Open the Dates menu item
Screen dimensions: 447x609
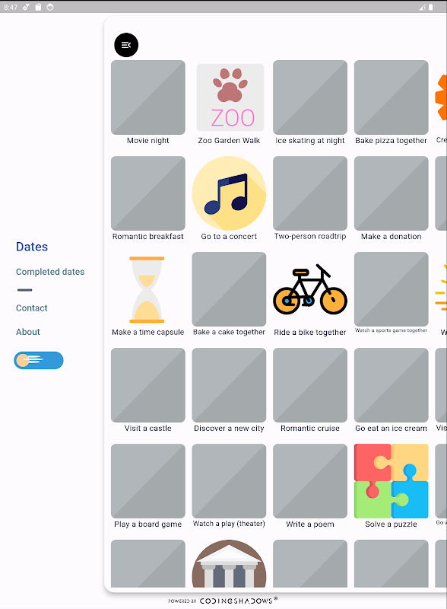click(x=32, y=247)
